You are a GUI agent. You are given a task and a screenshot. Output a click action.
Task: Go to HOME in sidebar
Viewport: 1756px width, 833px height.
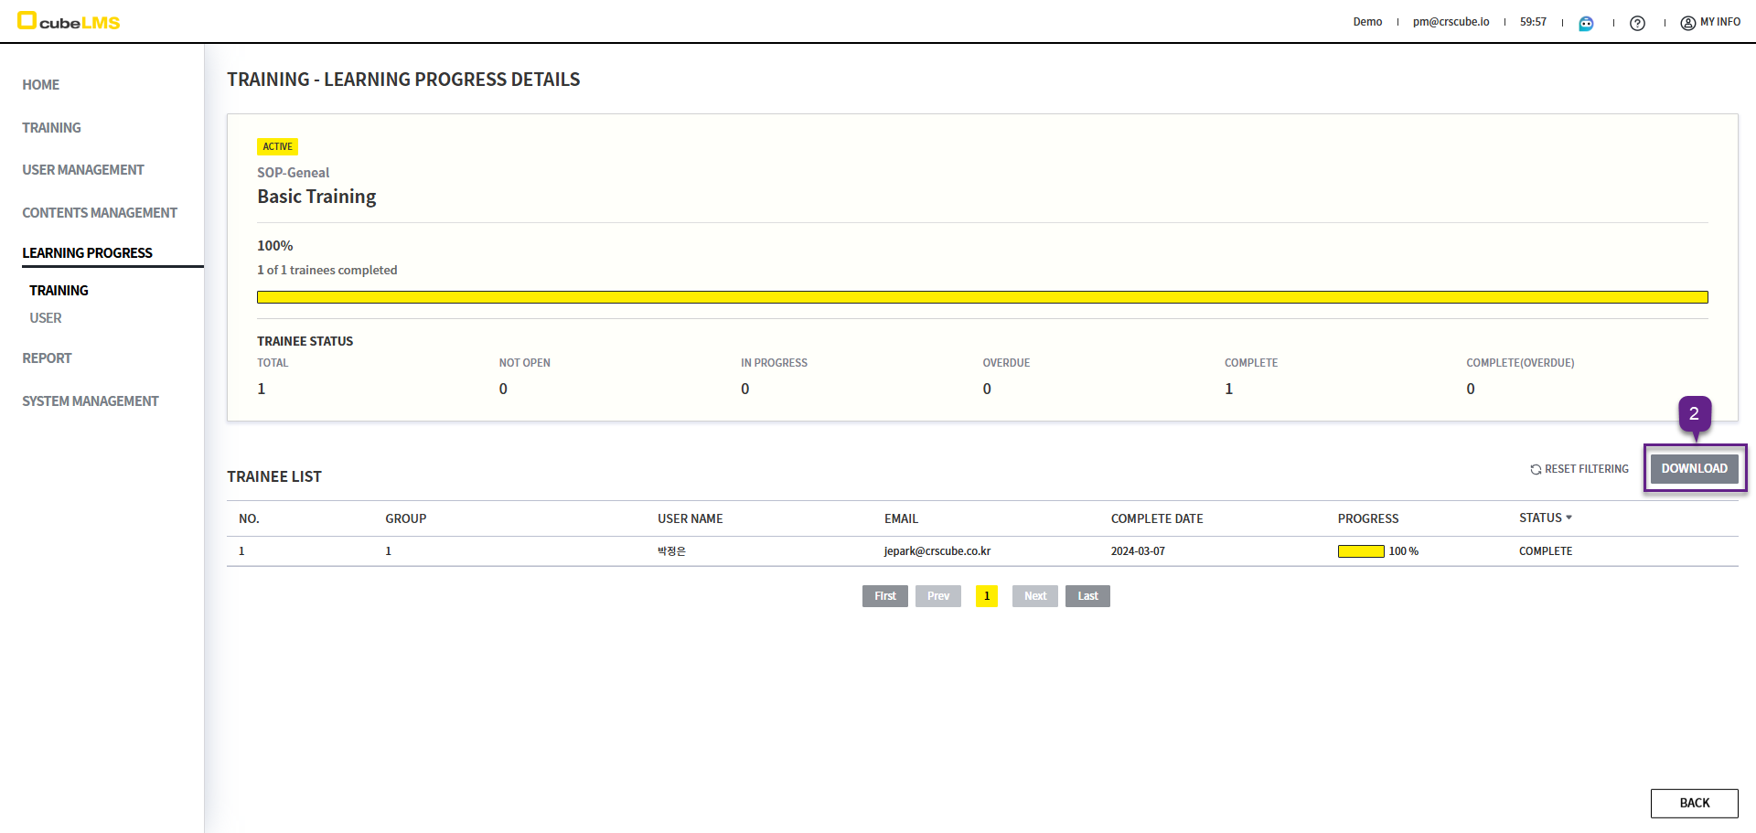point(41,85)
